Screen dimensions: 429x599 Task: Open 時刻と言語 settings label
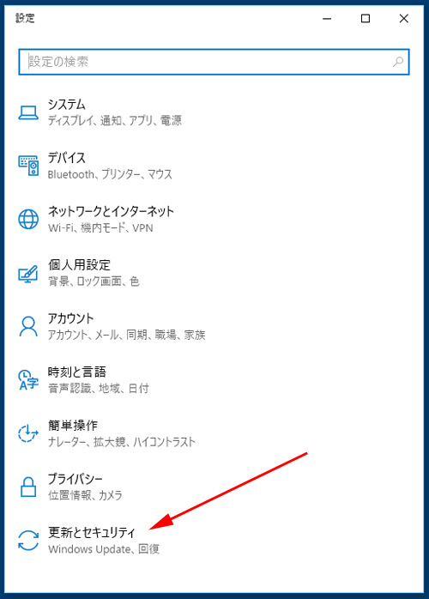point(76,372)
